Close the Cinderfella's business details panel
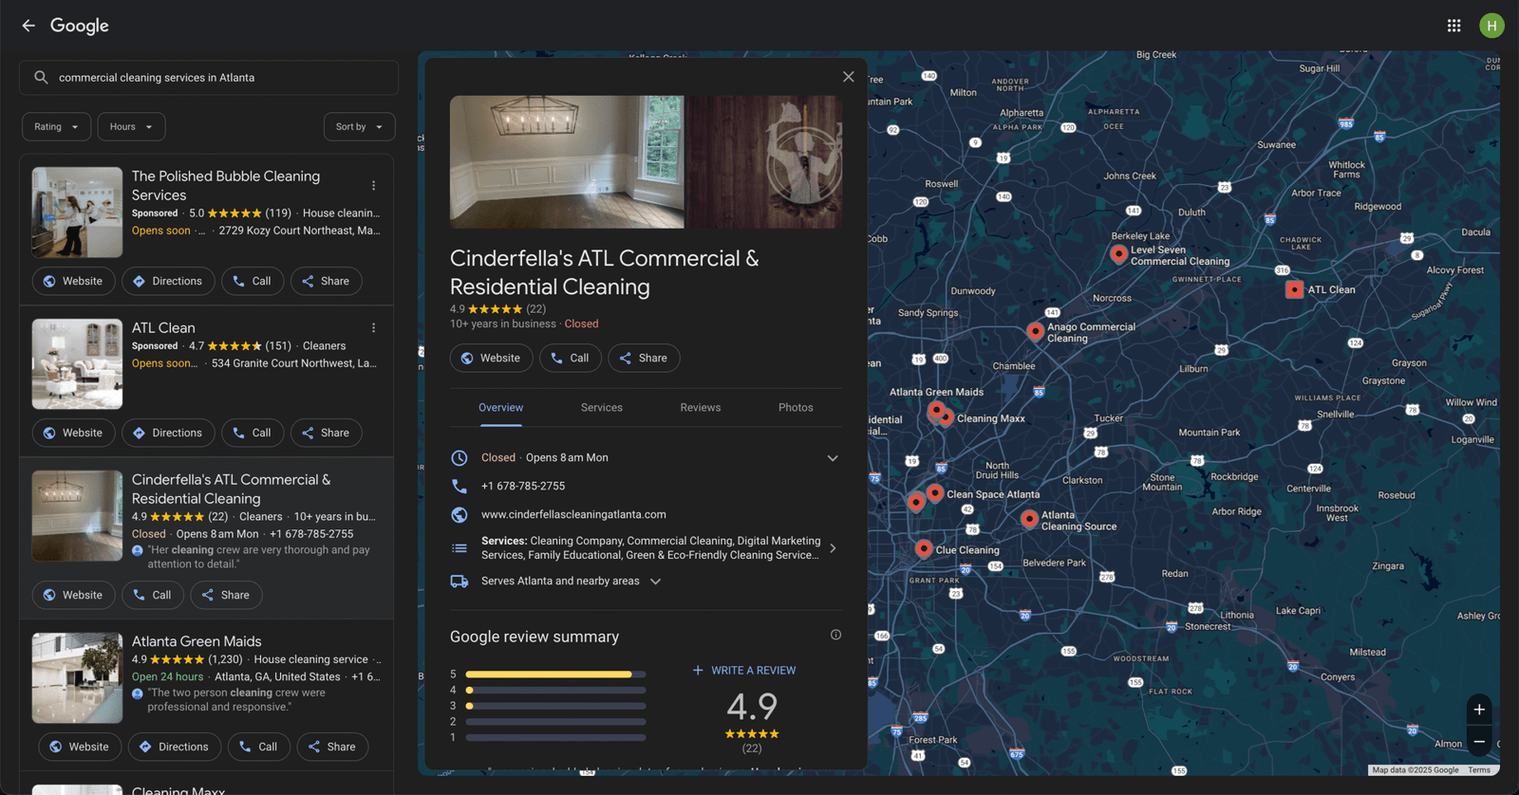1519x795 pixels. [x=848, y=77]
